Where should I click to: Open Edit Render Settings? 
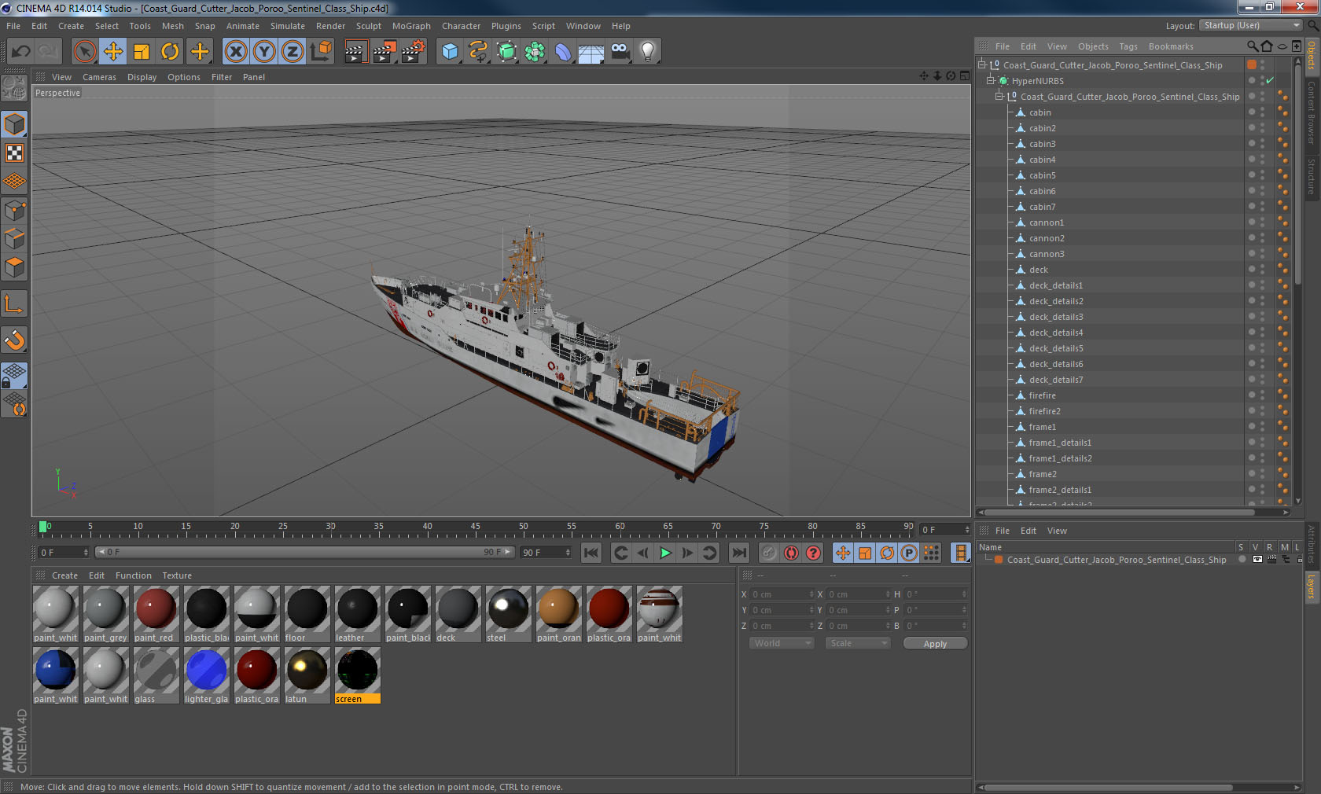pyautogui.click(x=413, y=52)
